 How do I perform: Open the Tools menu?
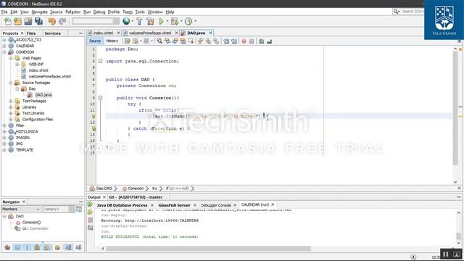[x=140, y=12]
